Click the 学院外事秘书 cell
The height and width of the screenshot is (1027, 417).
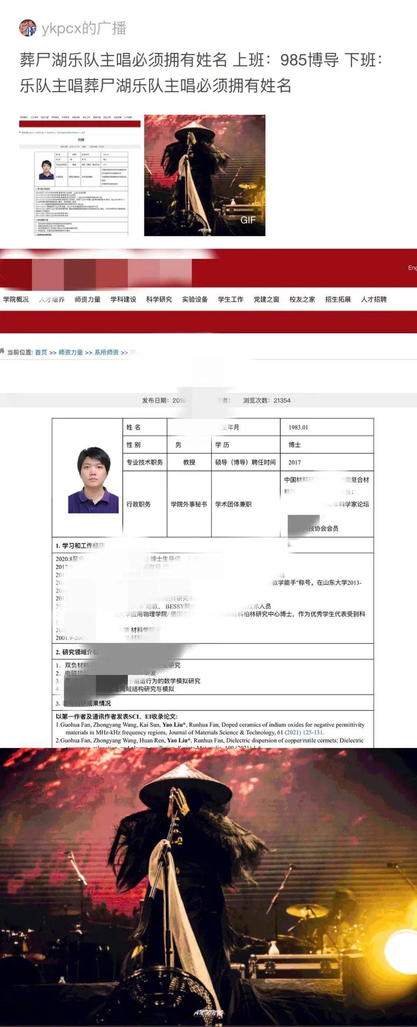coord(189,504)
